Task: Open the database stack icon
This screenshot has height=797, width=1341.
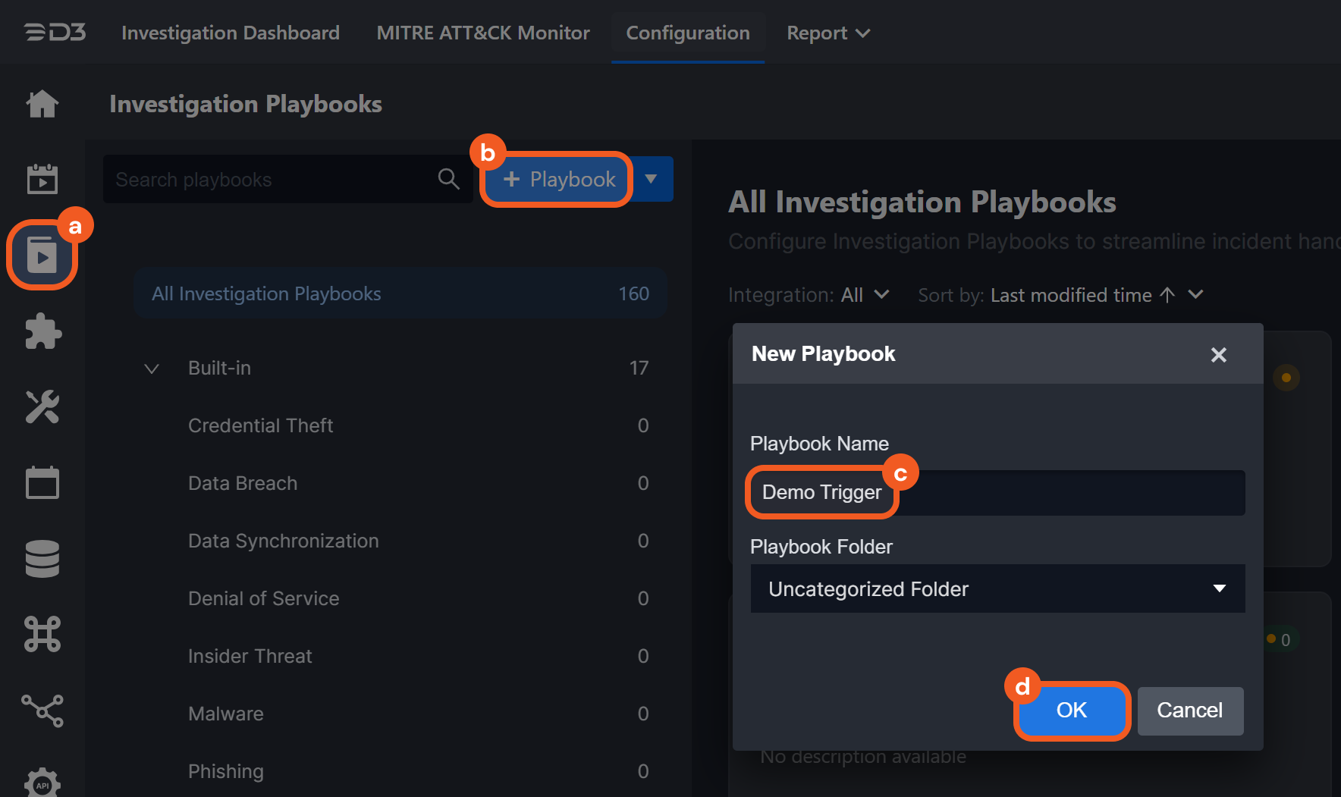Action: pos(42,559)
